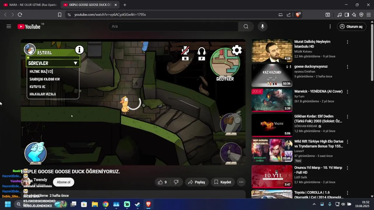
Task: Open options for Murat Dalkılıç Neyleyim video
Action: point(347,42)
